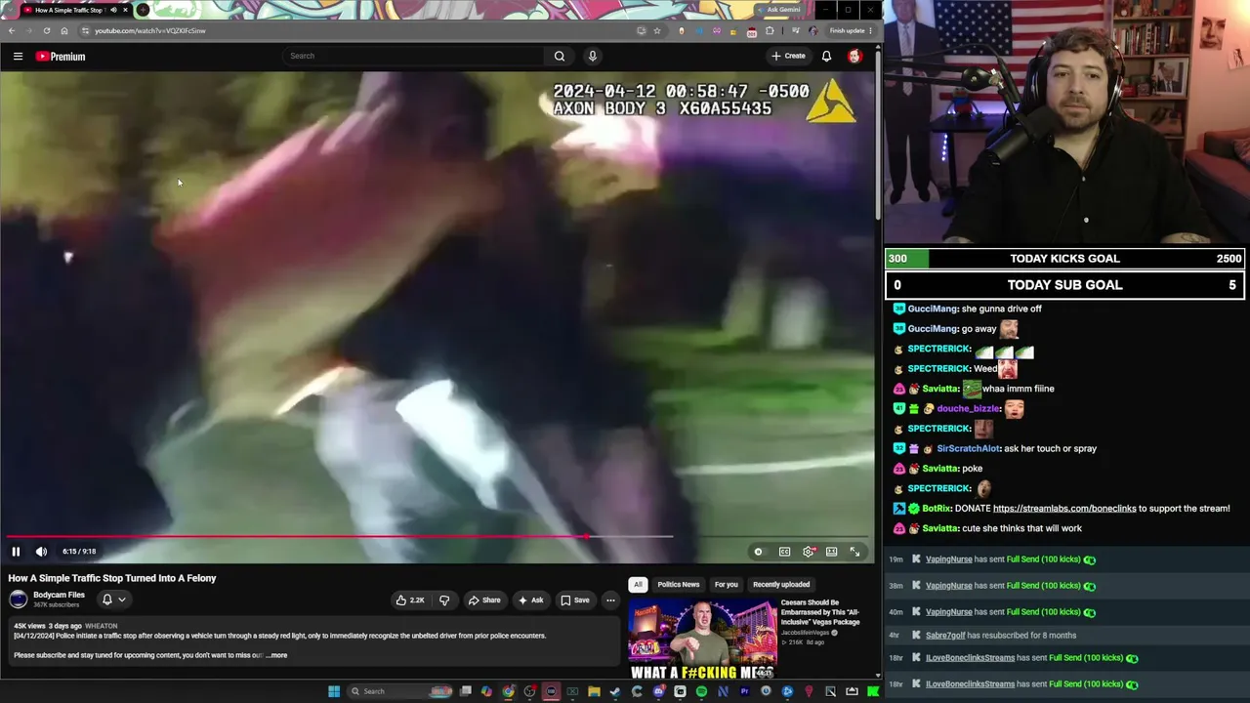Open the YouTube account avatar menu

point(854,56)
